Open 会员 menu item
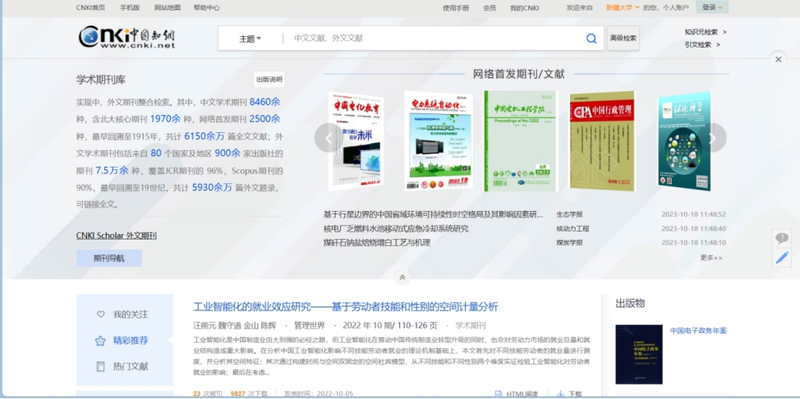This screenshot has width=800, height=399. click(490, 7)
